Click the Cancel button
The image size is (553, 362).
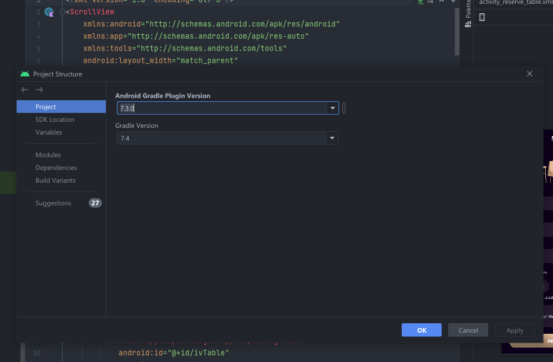coord(468,330)
